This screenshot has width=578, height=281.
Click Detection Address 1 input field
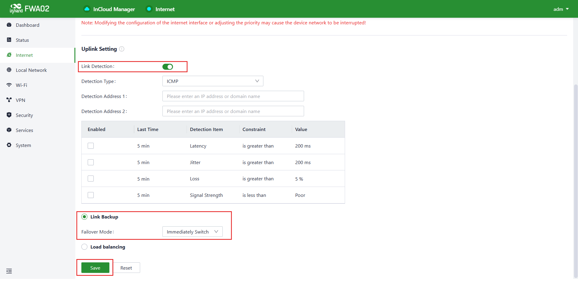[x=233, y=96]
